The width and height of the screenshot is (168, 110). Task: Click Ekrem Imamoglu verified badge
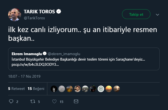point(44,54)
